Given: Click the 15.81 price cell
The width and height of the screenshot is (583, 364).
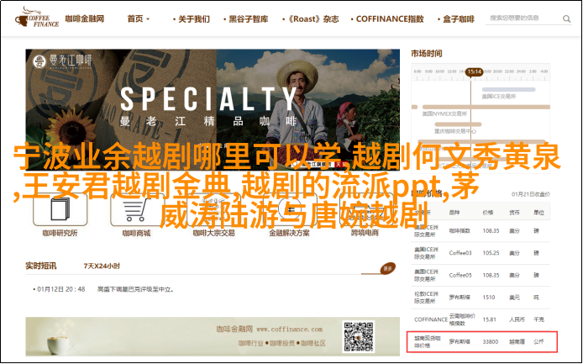Looking at the screenshot, I should click(x=489, y=319).
